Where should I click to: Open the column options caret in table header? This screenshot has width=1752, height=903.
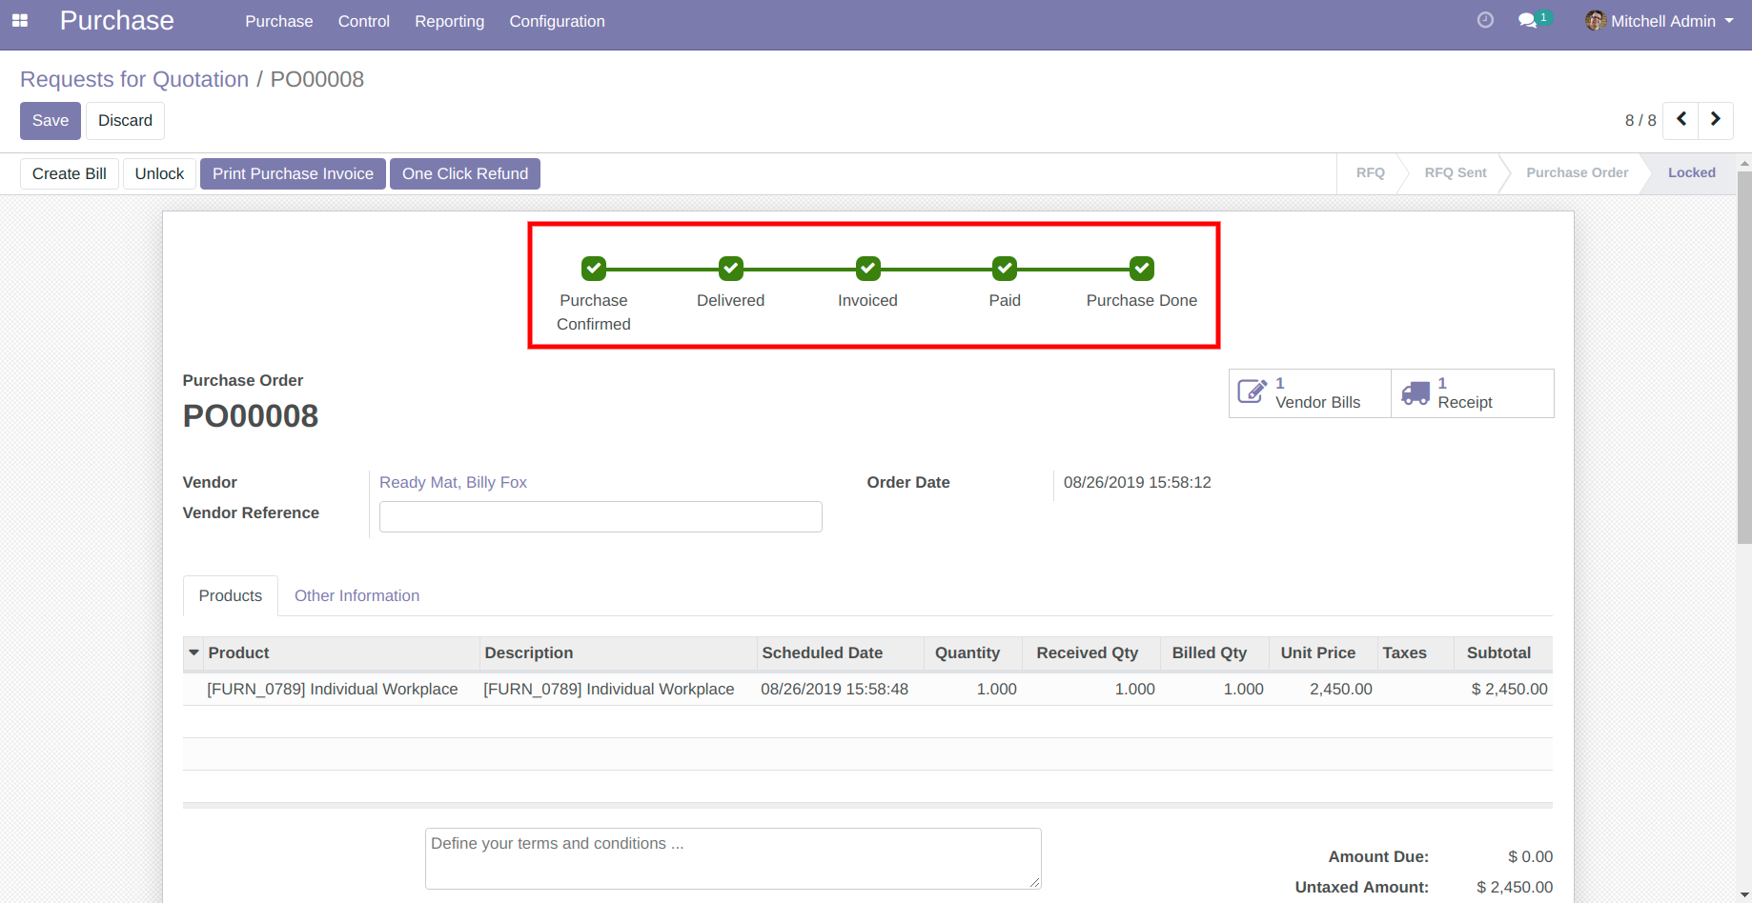coord(194,652)
